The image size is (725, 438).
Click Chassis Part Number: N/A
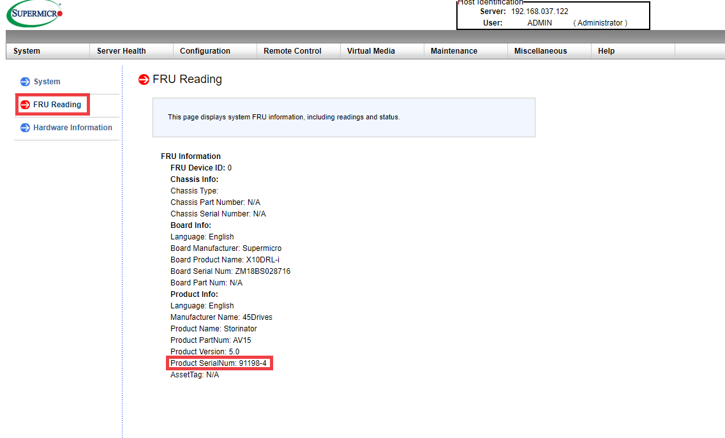point(216,202)
